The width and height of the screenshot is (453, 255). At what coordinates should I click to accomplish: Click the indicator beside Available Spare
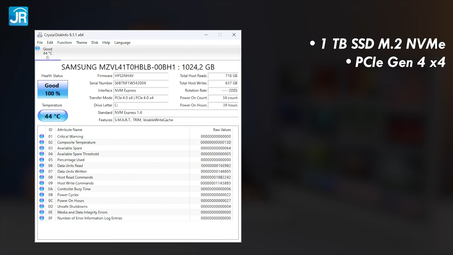tap(41, 148)
